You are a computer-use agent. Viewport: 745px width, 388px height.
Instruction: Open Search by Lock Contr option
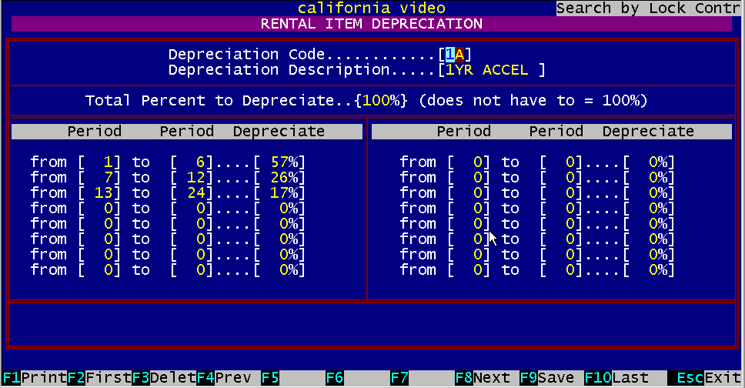click(x=650, y=8)
